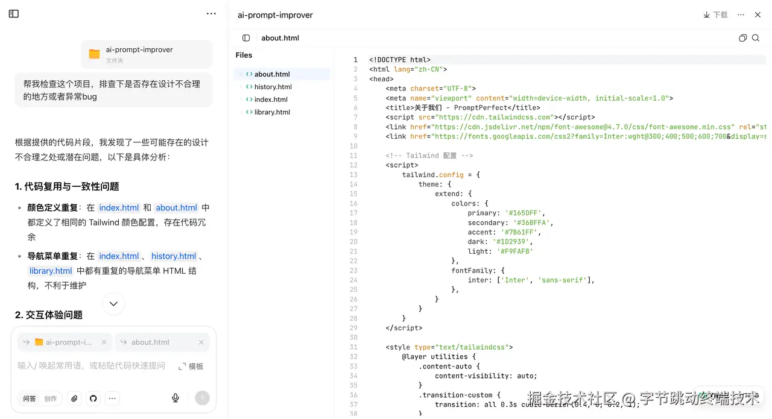This screenshot has width=772, height=419.
Task: Click the tailwind.config code line
Action: point(441,175)
